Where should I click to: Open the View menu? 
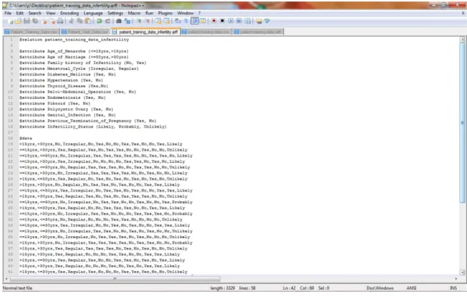[51, 13]
